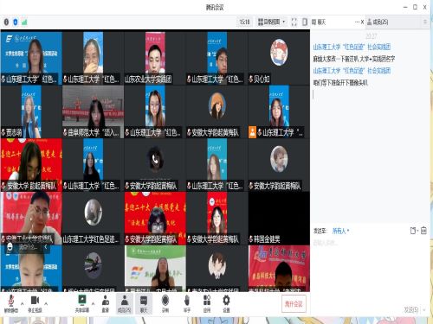Screen dimensions: 433x324
Task: Open the invite participants icon
Action: 106,303
